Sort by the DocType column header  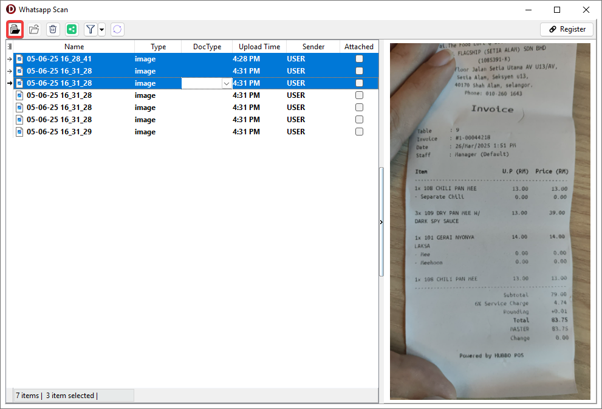pos(207,46)
